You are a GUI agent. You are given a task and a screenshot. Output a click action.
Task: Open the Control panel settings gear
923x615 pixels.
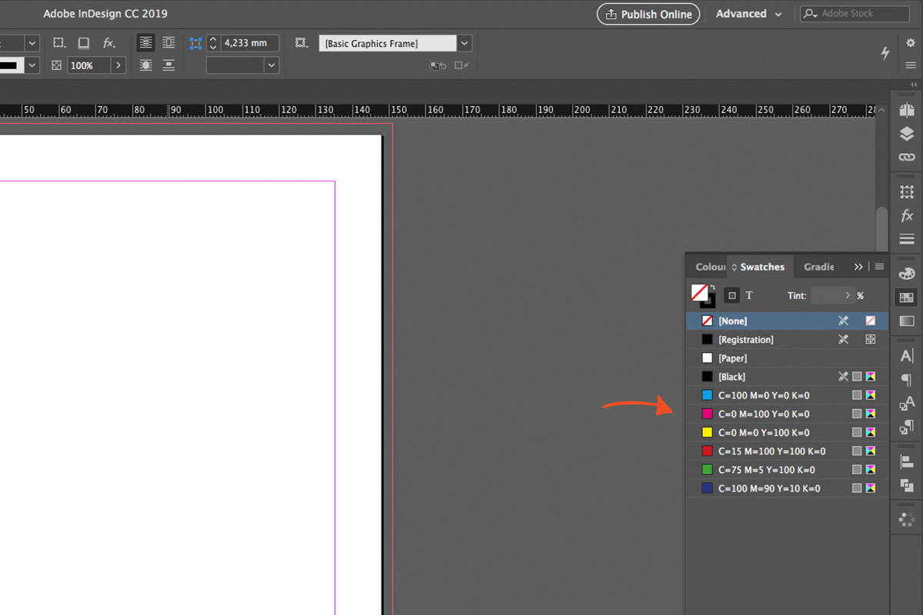pos(911,43)
